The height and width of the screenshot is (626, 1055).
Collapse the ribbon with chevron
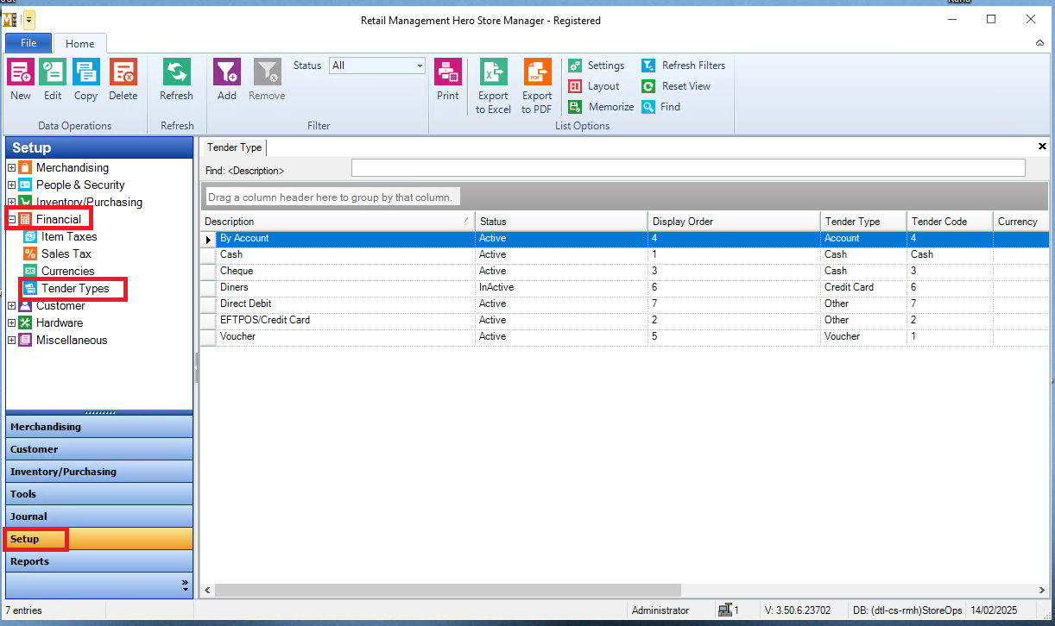tap(1039, 42)
